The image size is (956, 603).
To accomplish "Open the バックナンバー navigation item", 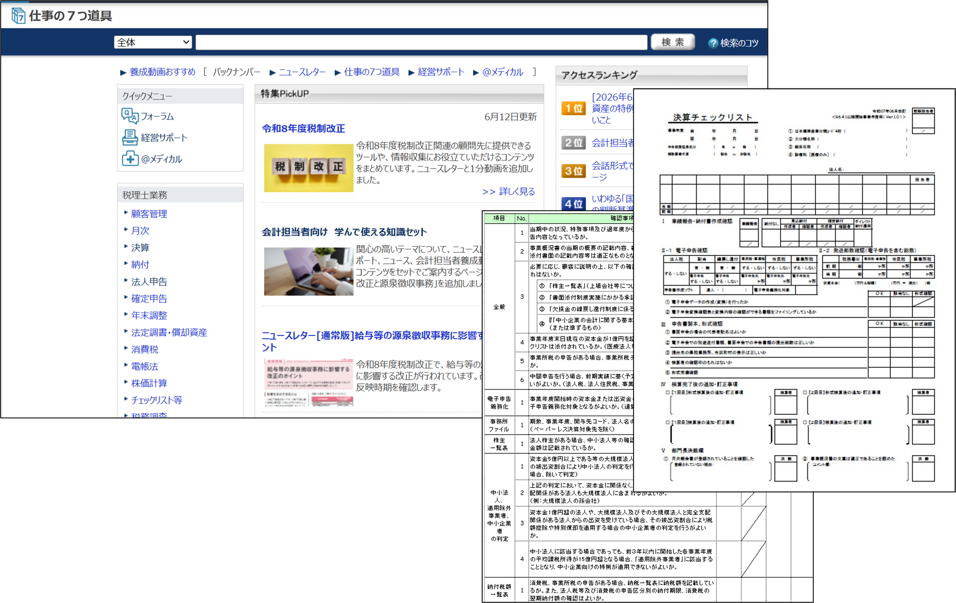I will pos(237,72).
